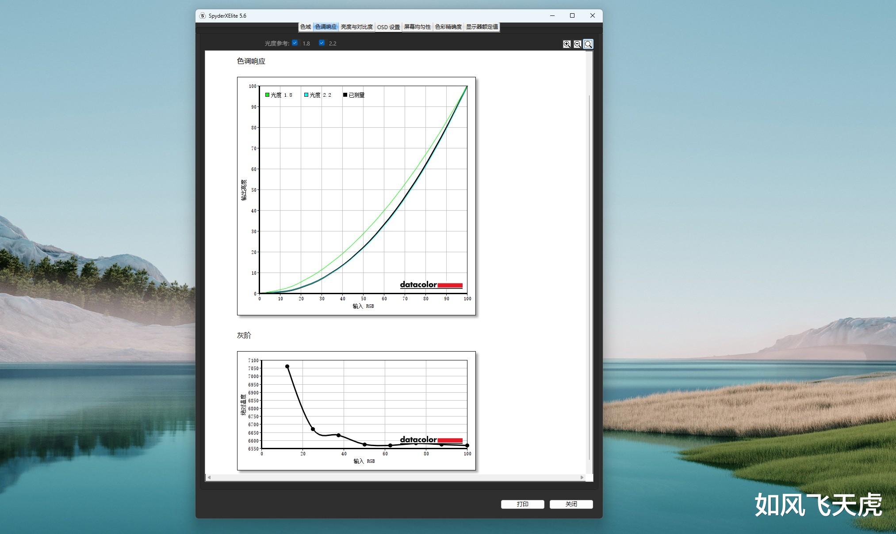
Task: Click the green 光度 1.8 legend swatch
Action: click(x=267, y=95)
